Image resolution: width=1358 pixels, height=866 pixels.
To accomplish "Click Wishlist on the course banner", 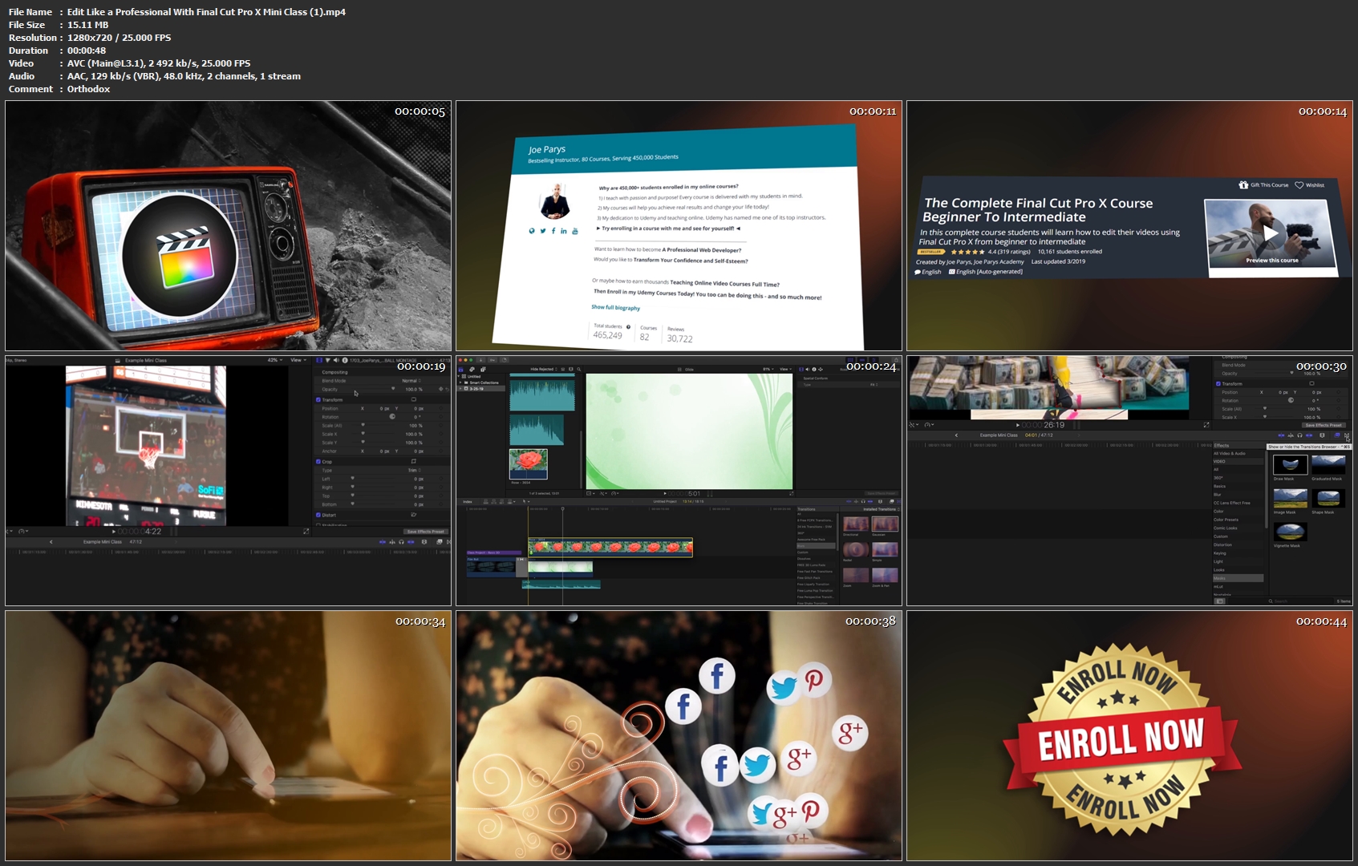I will (x=1309, y=184).
